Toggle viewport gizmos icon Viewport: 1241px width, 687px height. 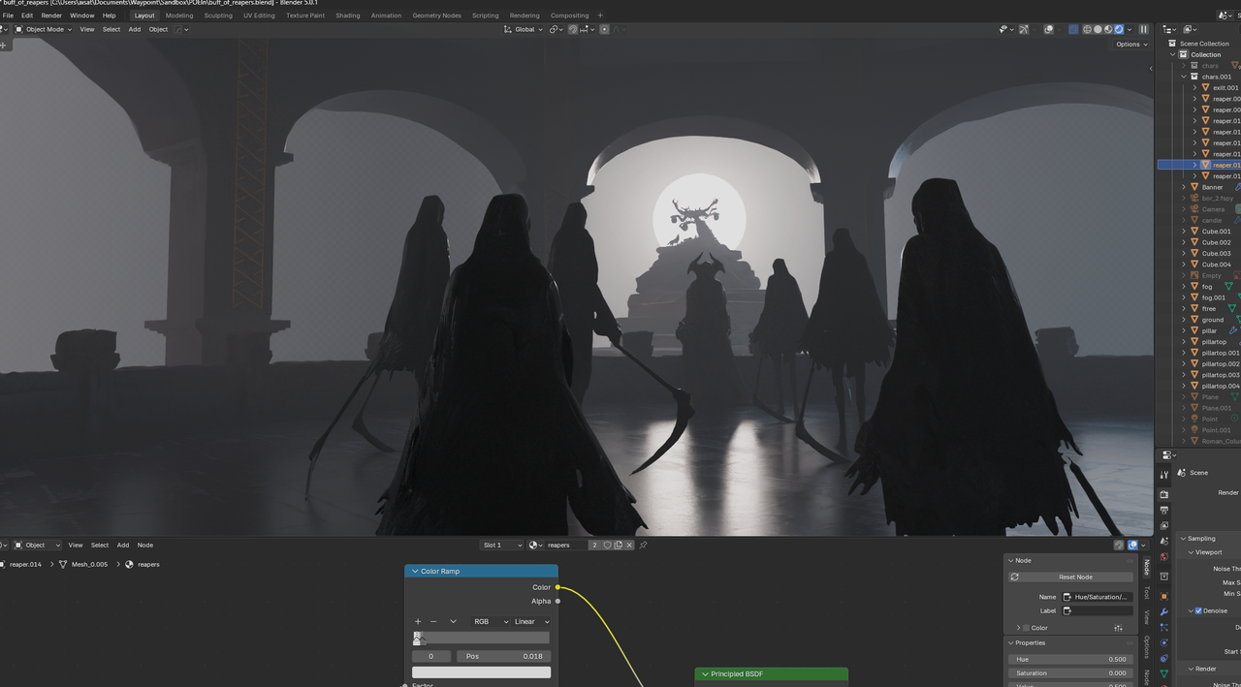1024,29
